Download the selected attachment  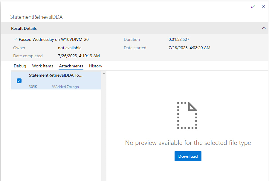pos(188,156)
